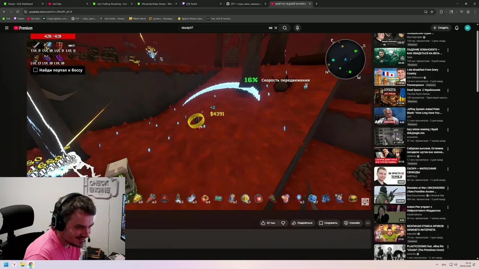Open the taskbar clock showing 22:12
The image size is (479, 269).
(466, 265)
